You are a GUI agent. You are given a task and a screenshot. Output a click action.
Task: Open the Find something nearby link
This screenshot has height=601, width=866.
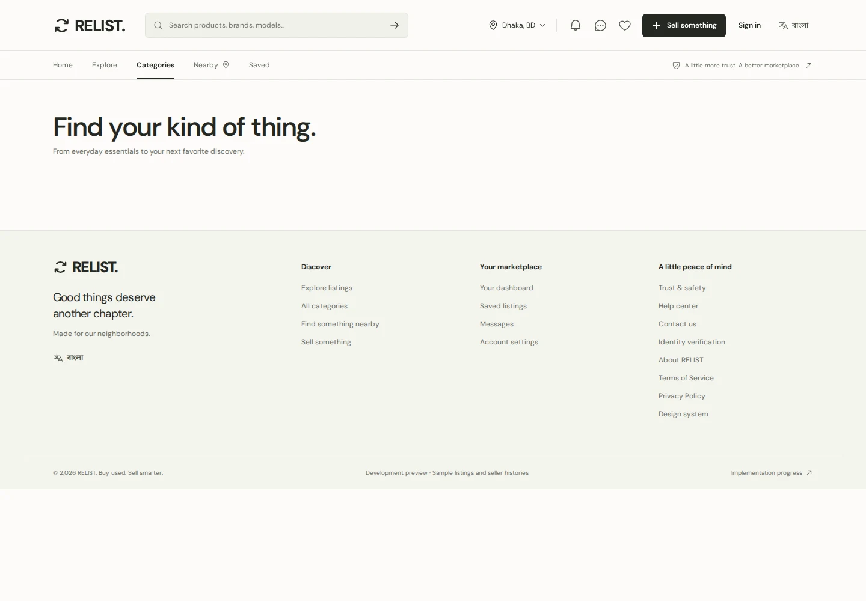(340, 324)
